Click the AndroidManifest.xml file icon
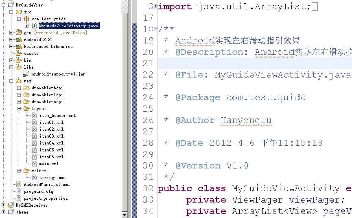 [x=19, y=184]
